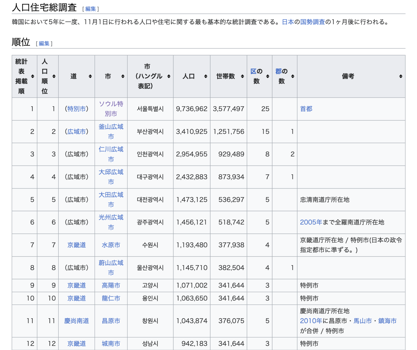Sort by 統計表掲載順 column header arrows
The image size is (417, 350).
[33, 76]
